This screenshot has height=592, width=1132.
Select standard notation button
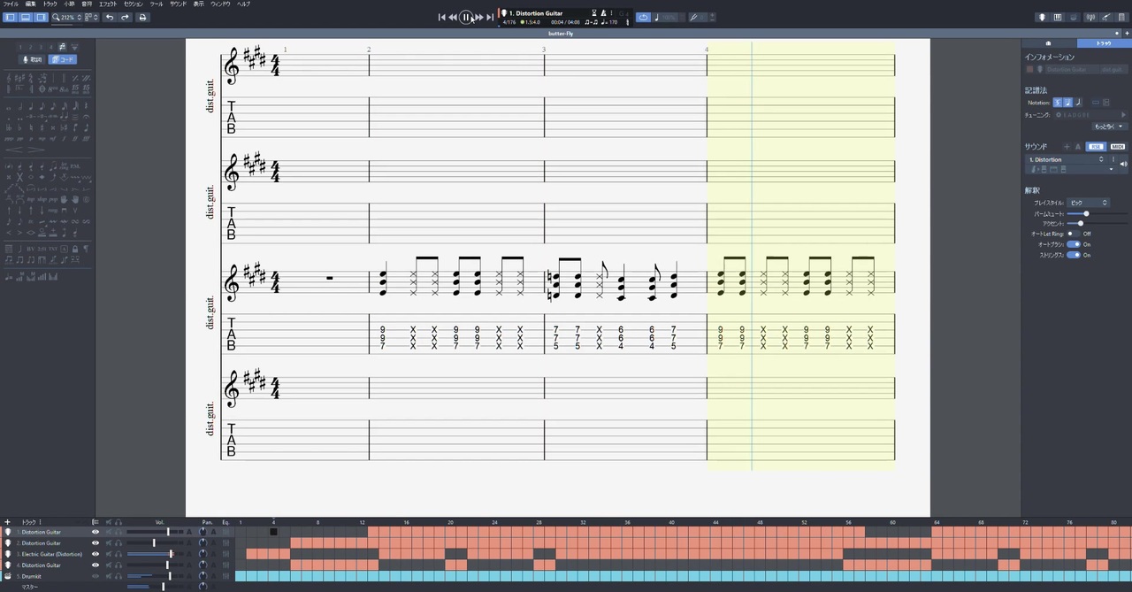coord(1058,103)
